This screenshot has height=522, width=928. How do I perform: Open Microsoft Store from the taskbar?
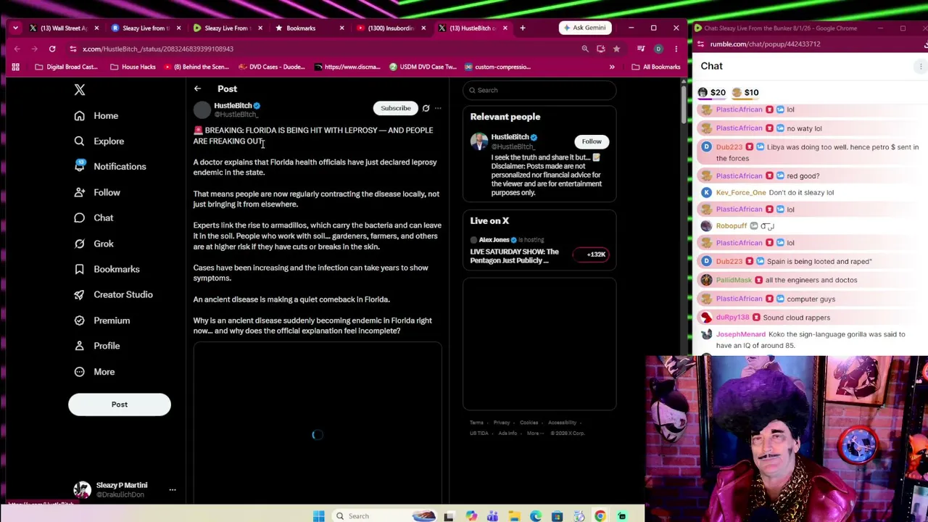[557, 516]
